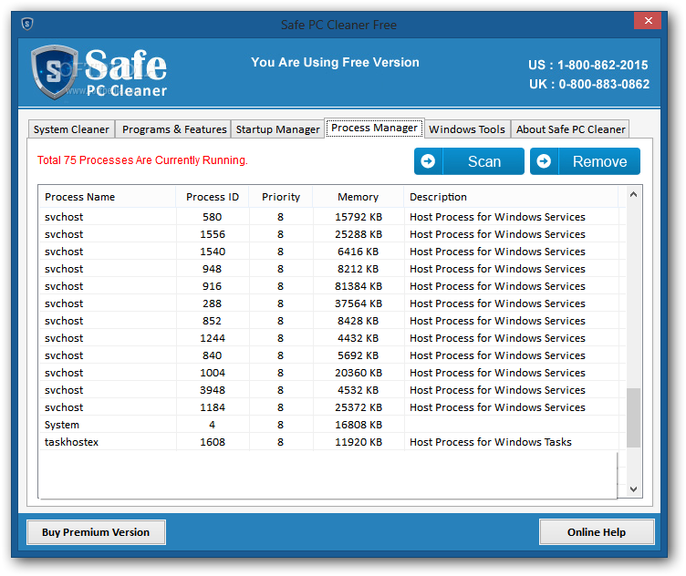This screenshot has height=576, width=686.
Task: Click Total 75 Processes running text
Action: pyautogui.click(x=142, y=160)
